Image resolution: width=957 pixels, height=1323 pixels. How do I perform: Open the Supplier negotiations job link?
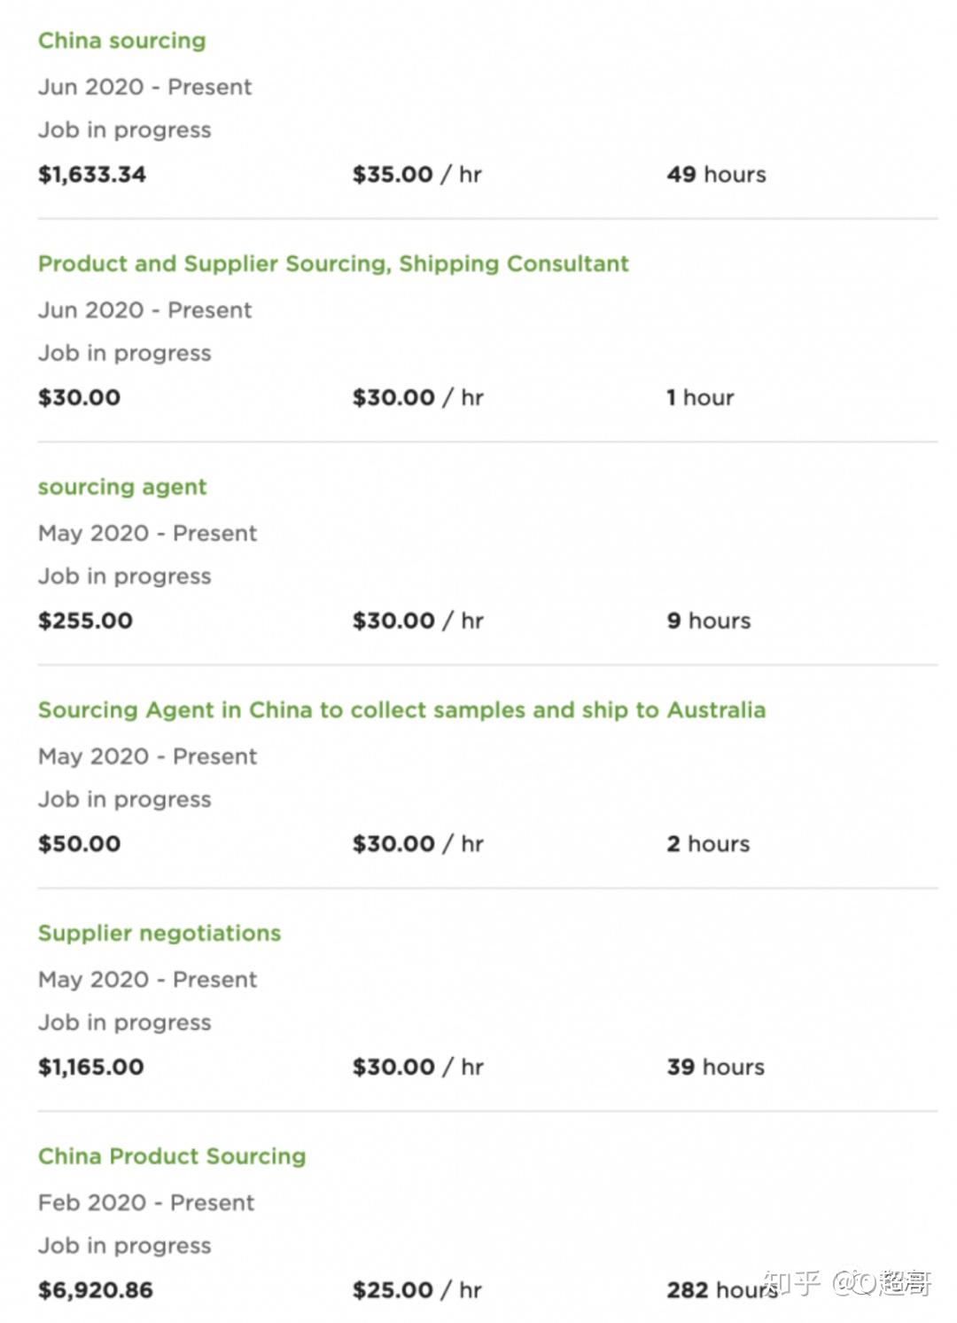pos(159,934)
